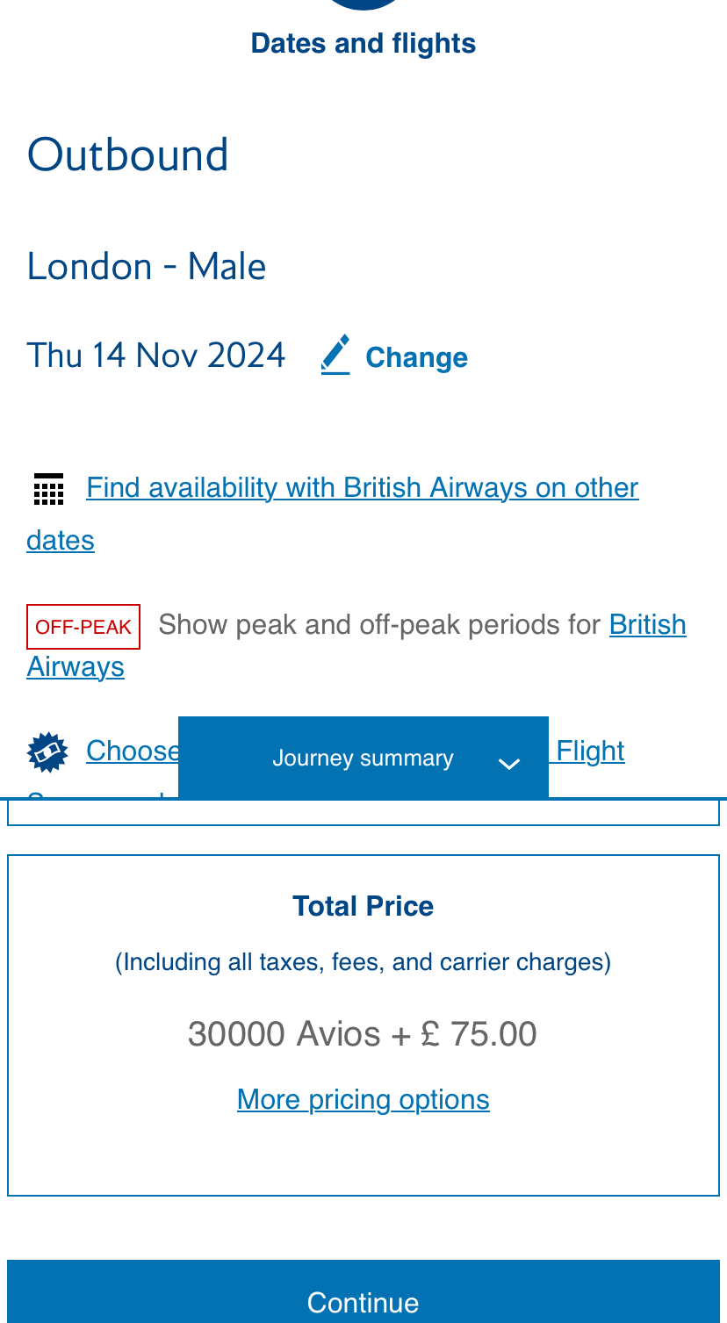The height and width of the screenshot is (1323, 727).
Task: Click the red OFF-PEAK badge
Action: coord(83,627)
